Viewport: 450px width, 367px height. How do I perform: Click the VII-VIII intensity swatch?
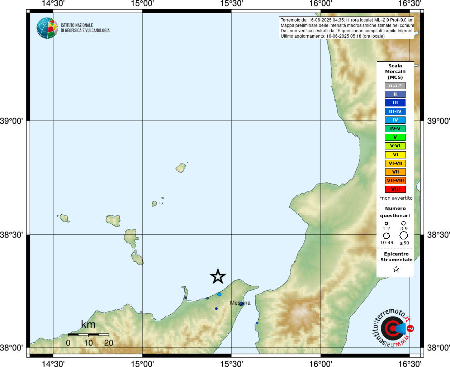395,181
